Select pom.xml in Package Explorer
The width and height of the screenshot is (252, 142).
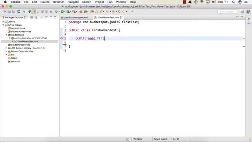(15, 61)
